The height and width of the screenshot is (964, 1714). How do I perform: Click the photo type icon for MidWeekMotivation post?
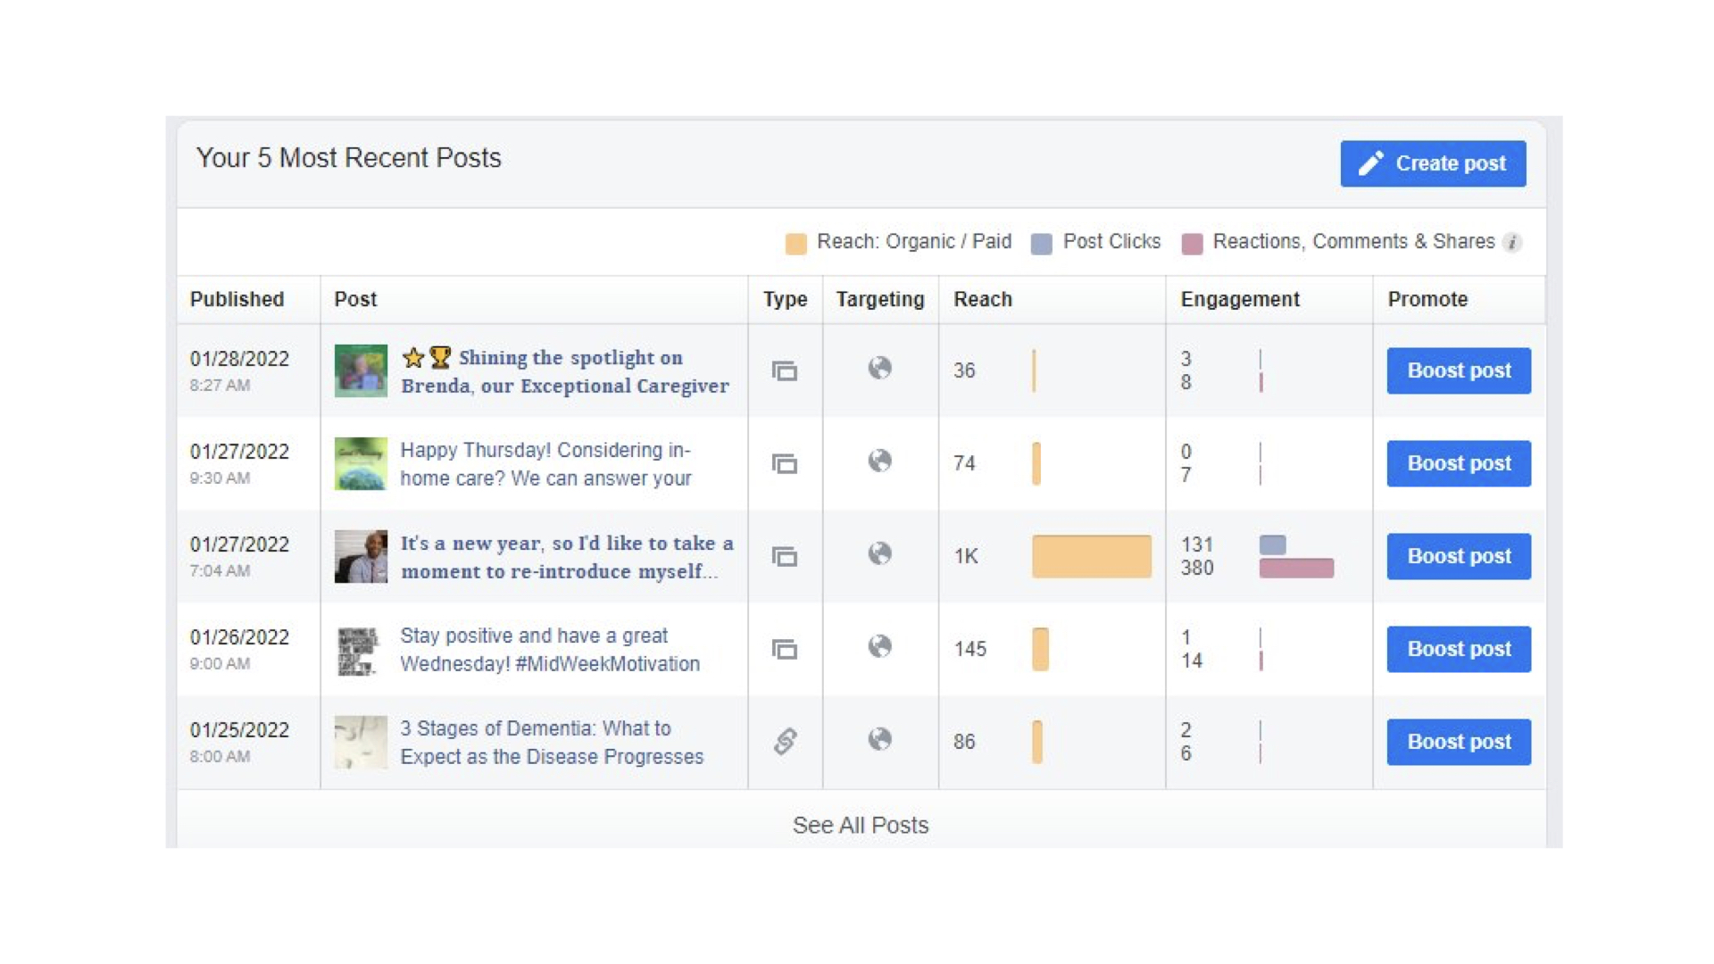click(784, 649)
